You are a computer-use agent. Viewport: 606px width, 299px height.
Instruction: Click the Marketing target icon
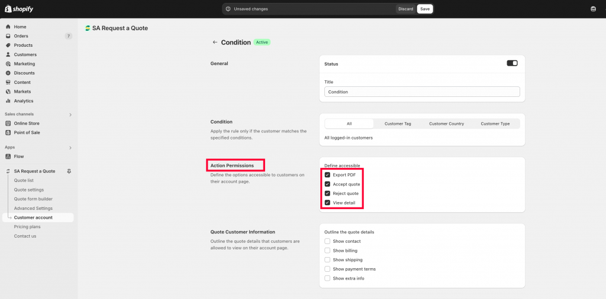click(8, 64)
